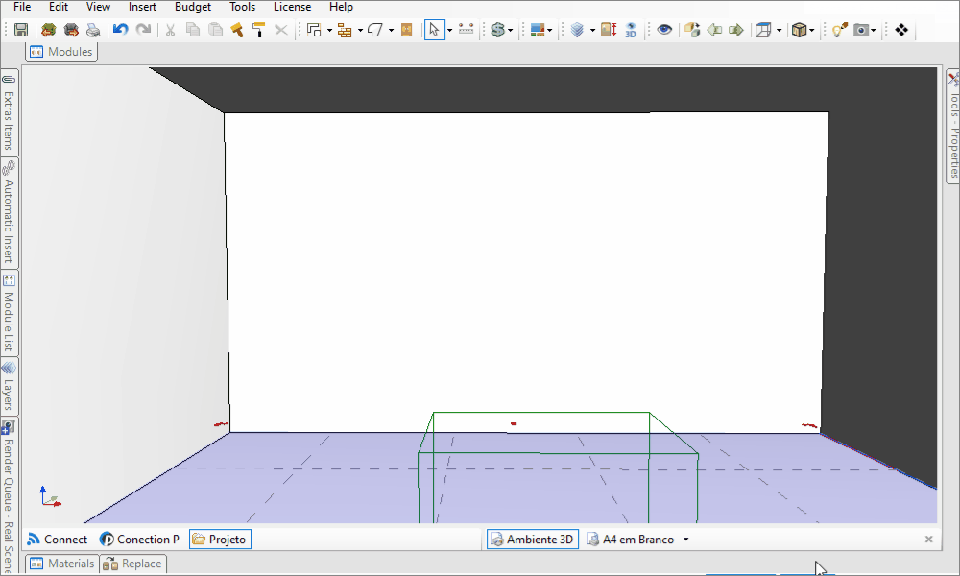Select the paint brush tool

coord(237,30)
